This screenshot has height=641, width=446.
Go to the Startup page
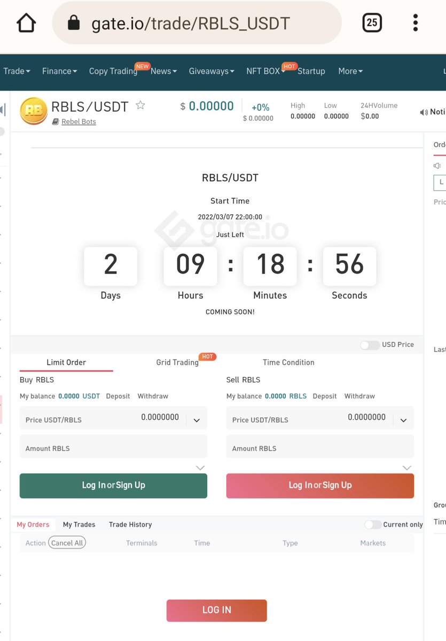click(x=311, y=71)
